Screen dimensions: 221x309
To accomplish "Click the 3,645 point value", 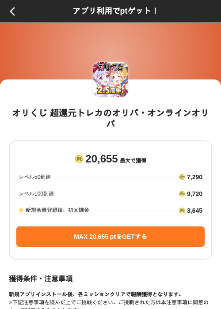I will pos(194,211).
